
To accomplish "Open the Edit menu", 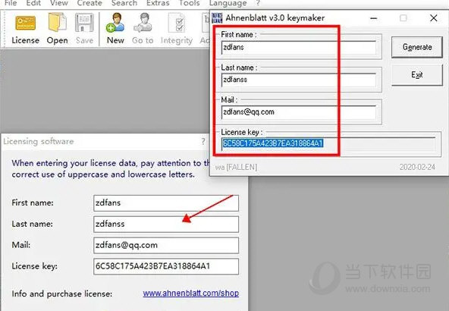I will tap(33, 3).
